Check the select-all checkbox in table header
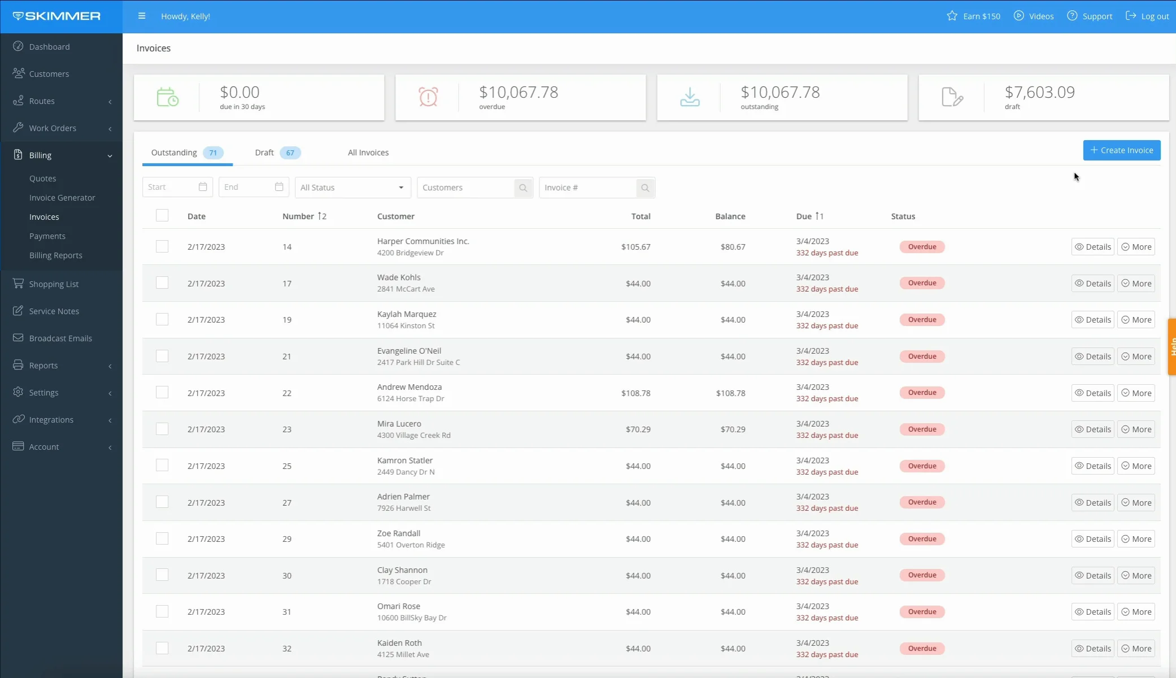This screenshot has width=1176, height=678. click(x=162, y=215)
